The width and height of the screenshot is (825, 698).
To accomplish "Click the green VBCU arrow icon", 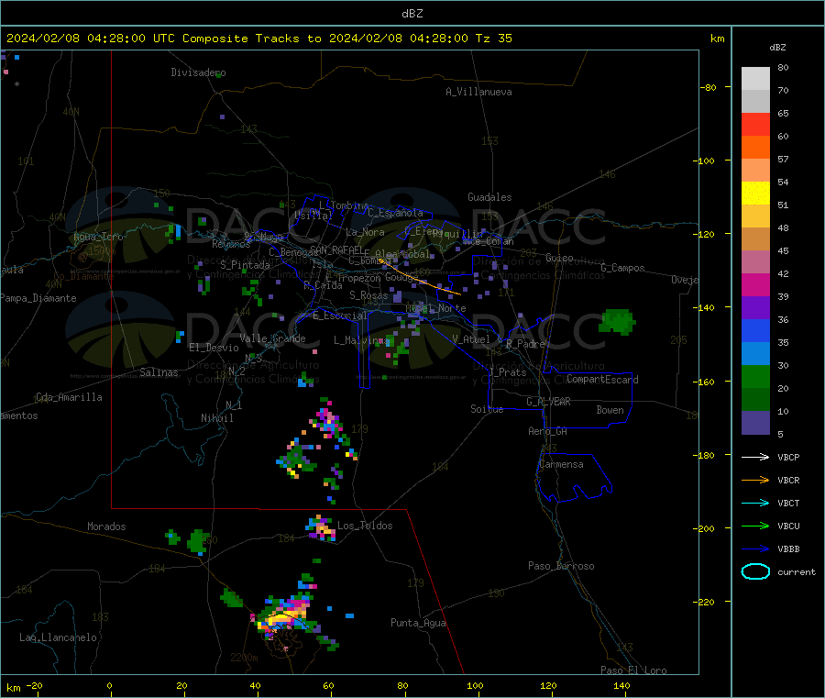I will tap(755, 526).
